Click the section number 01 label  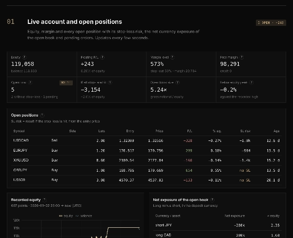[11, 21]
